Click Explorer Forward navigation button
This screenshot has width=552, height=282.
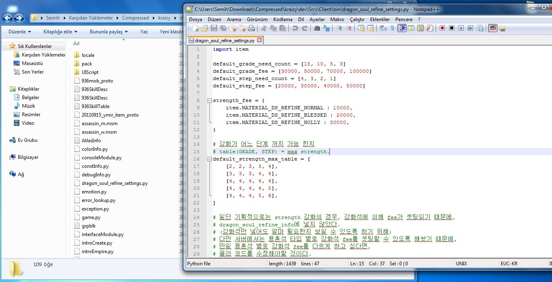coord(19,18)
